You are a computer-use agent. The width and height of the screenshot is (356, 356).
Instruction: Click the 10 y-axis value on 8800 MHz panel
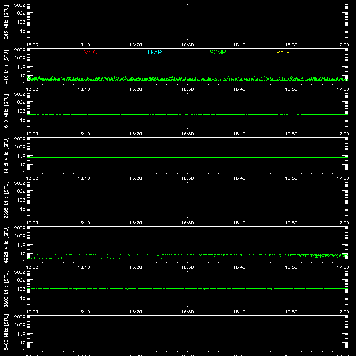(x=23, y=298)
